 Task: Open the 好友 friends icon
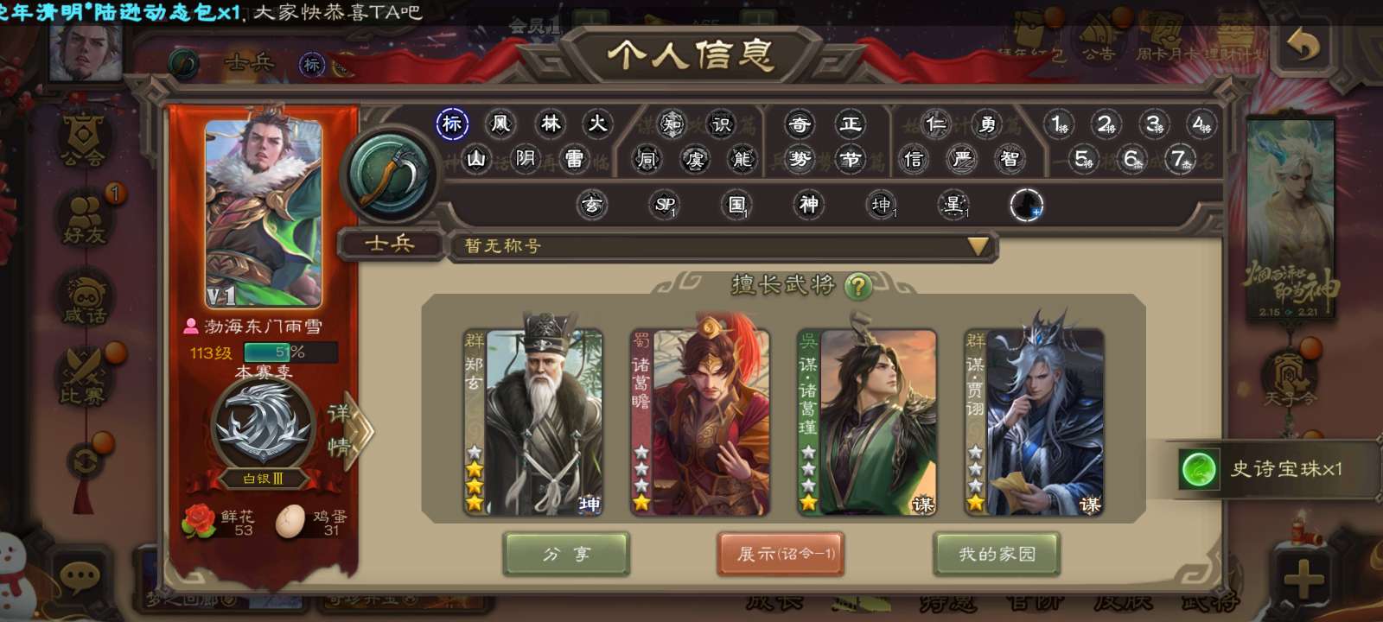point(84,216)
